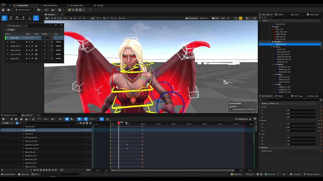Open the Wings layer Additive type dropdown
Screen dimensions: 323x181
[x=58, y=42]
